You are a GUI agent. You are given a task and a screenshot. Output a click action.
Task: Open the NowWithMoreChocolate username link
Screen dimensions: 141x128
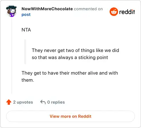pos(47,9)
